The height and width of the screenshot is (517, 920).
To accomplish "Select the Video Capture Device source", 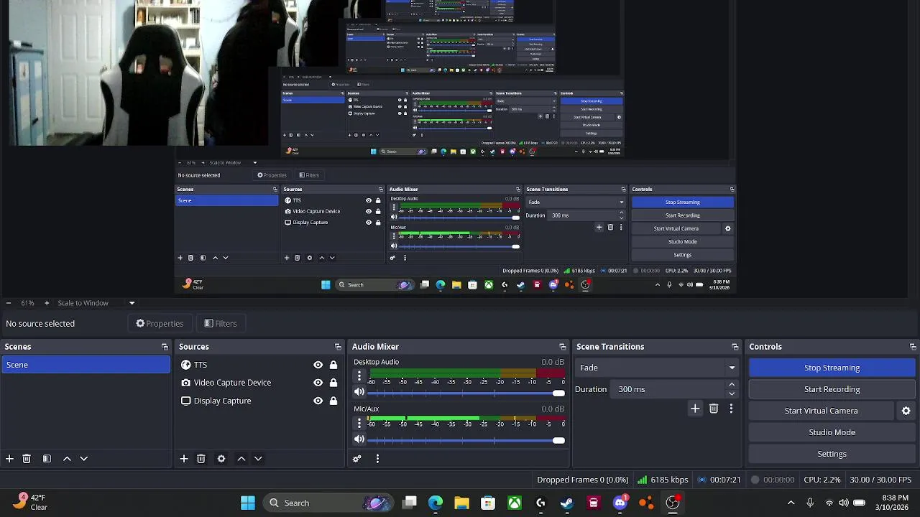I will (x=260, y=383).
